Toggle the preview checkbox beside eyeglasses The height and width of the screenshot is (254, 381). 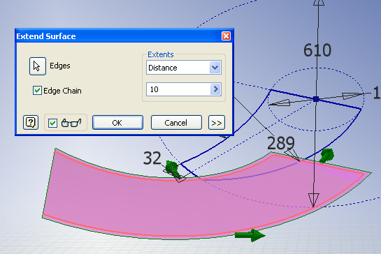52,123
